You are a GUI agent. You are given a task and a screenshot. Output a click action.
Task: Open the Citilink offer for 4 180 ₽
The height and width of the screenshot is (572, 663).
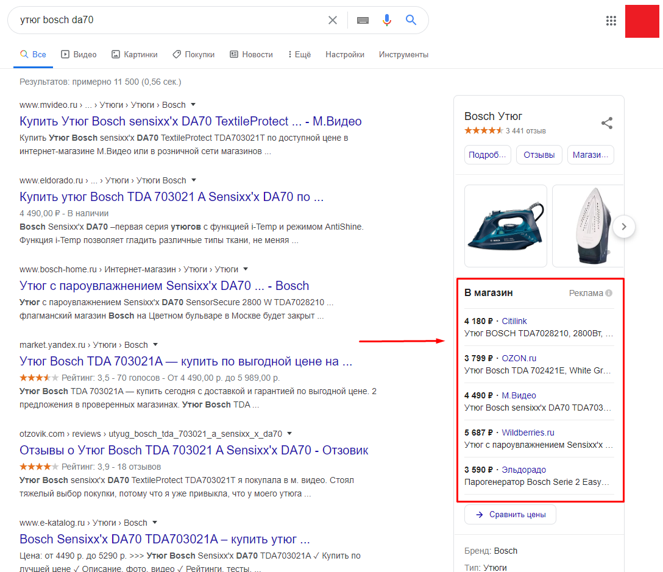[x=514, y=321]
